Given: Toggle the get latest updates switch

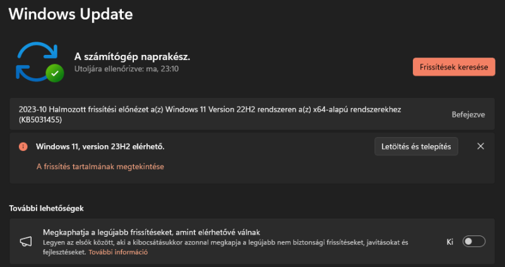Looking at the screenshot, I should point(474,242).
